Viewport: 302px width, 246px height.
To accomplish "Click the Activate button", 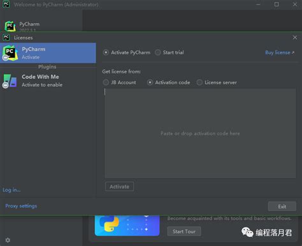I will point(119,187).
